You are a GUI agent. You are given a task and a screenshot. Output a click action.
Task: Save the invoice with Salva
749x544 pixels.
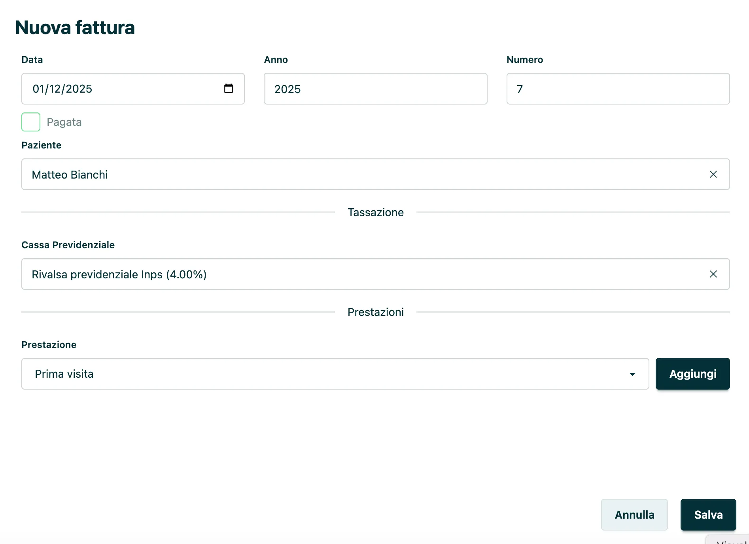[708, 515]
